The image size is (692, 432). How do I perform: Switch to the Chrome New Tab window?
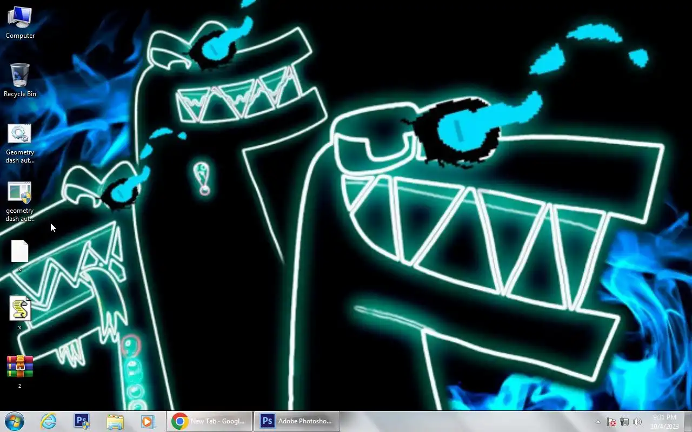[x=209, y=421]
